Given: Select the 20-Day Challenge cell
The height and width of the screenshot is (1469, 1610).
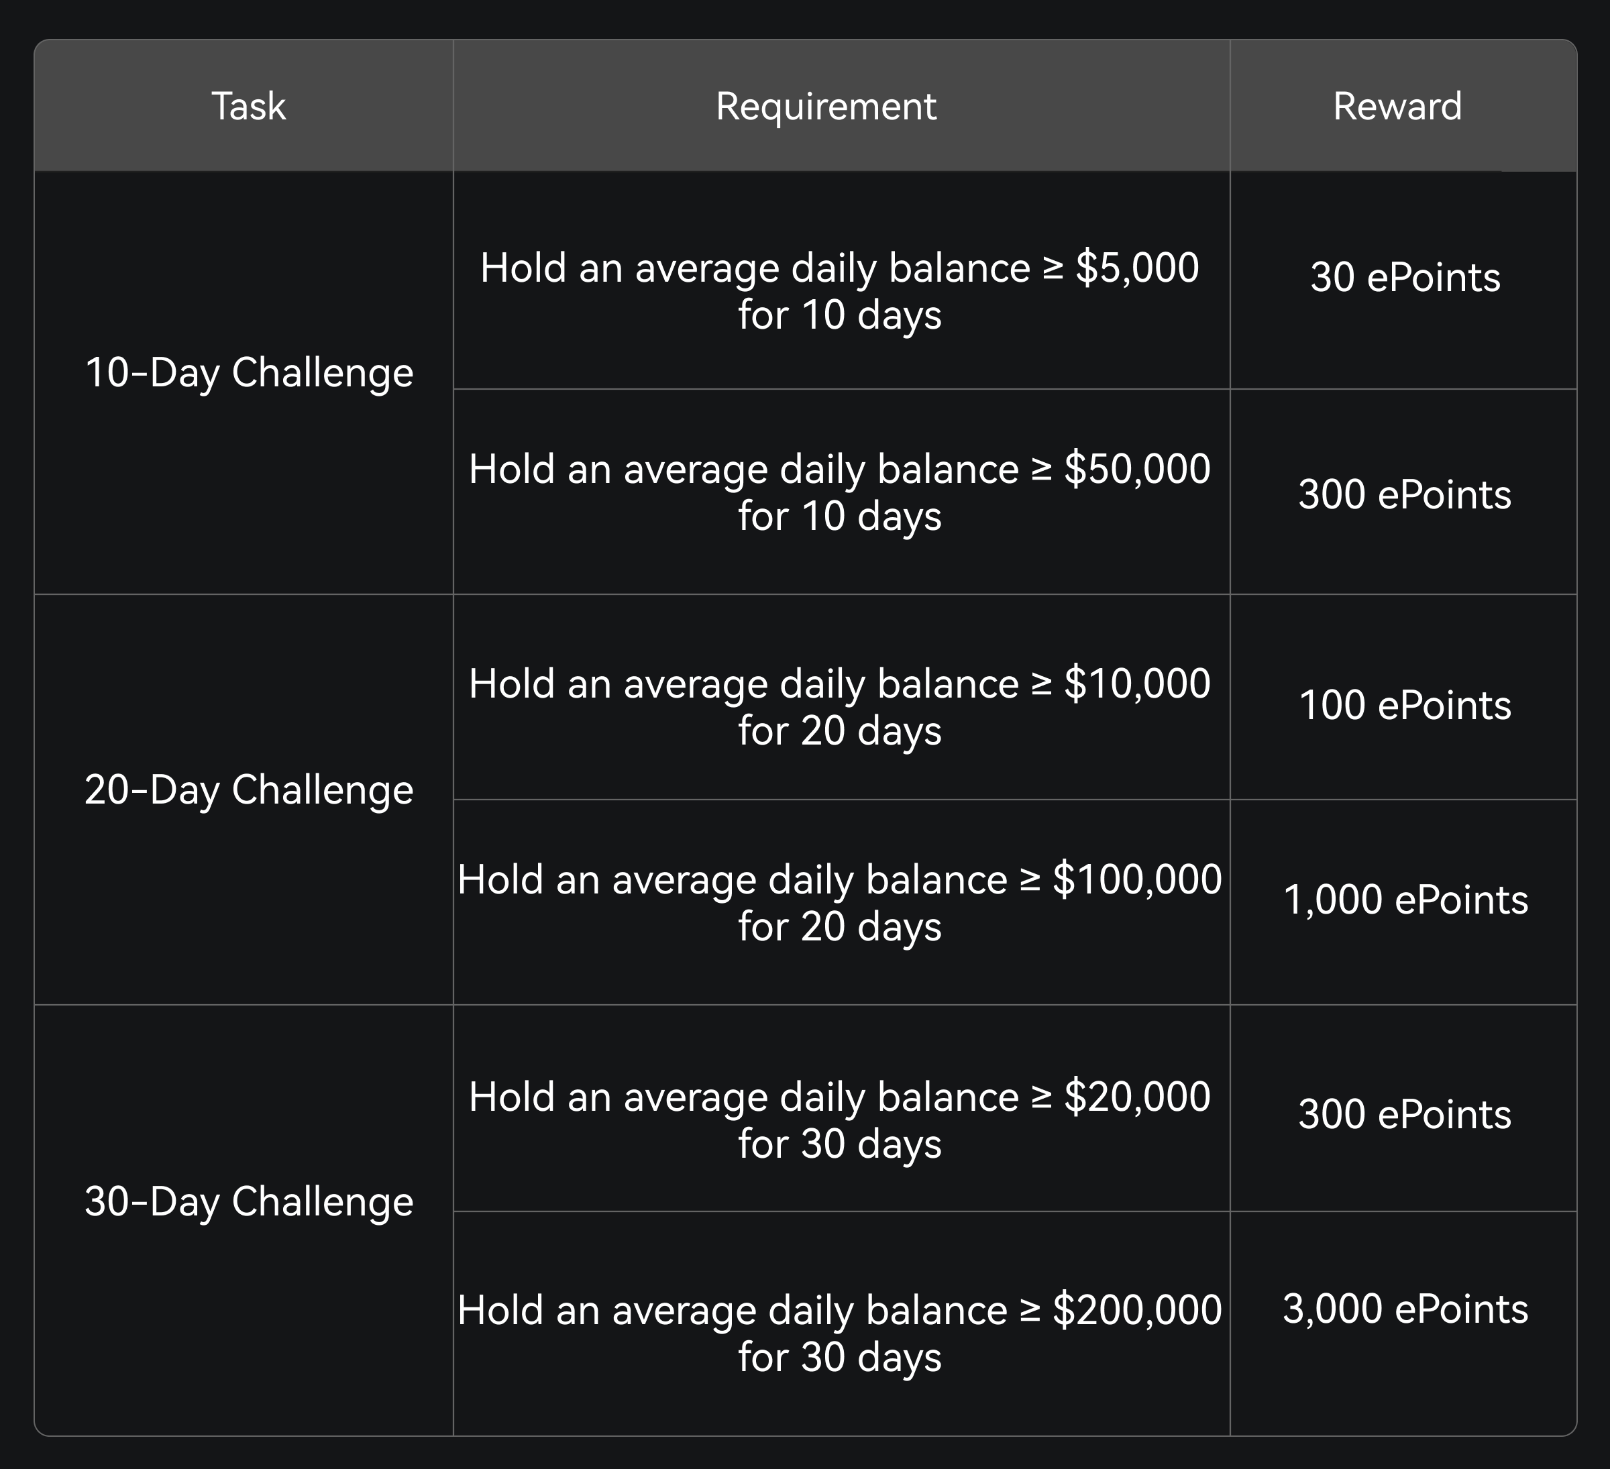Looking at the screenshot, I should click(x=248, y=790).
